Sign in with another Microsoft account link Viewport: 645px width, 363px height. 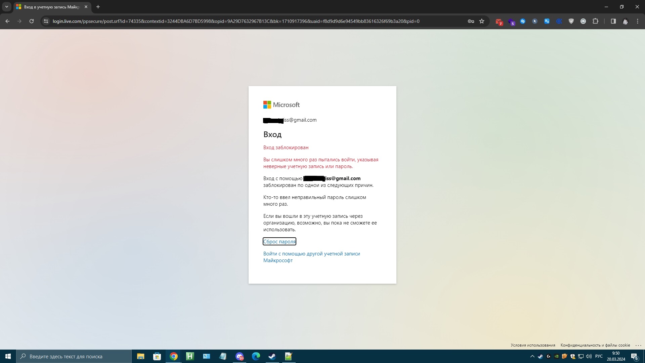(x=311, y=257)
